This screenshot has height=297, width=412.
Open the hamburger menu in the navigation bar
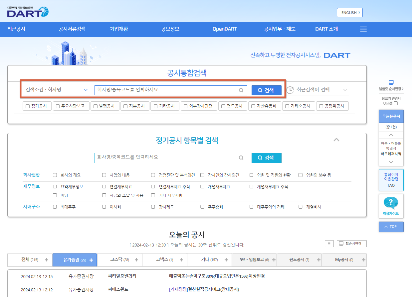363,29
